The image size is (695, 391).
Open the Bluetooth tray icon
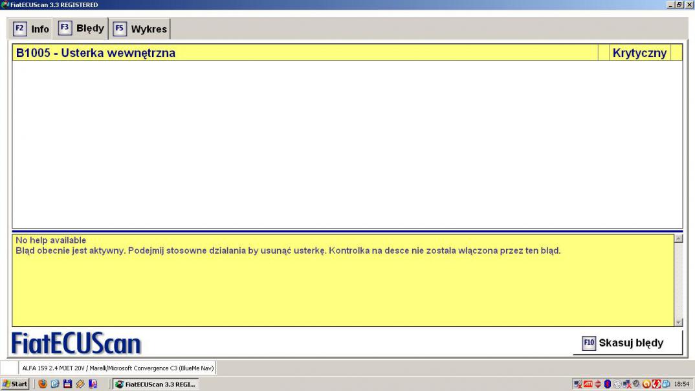click(x=608, y=385)
